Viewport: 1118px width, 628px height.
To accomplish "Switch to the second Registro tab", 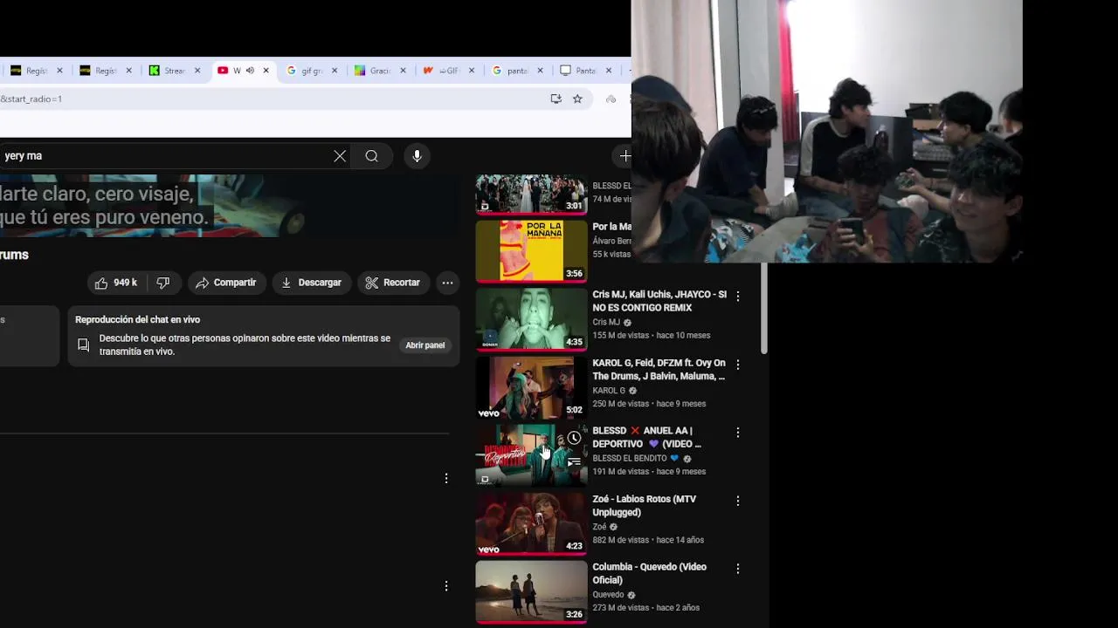I will tap(105, 71).
